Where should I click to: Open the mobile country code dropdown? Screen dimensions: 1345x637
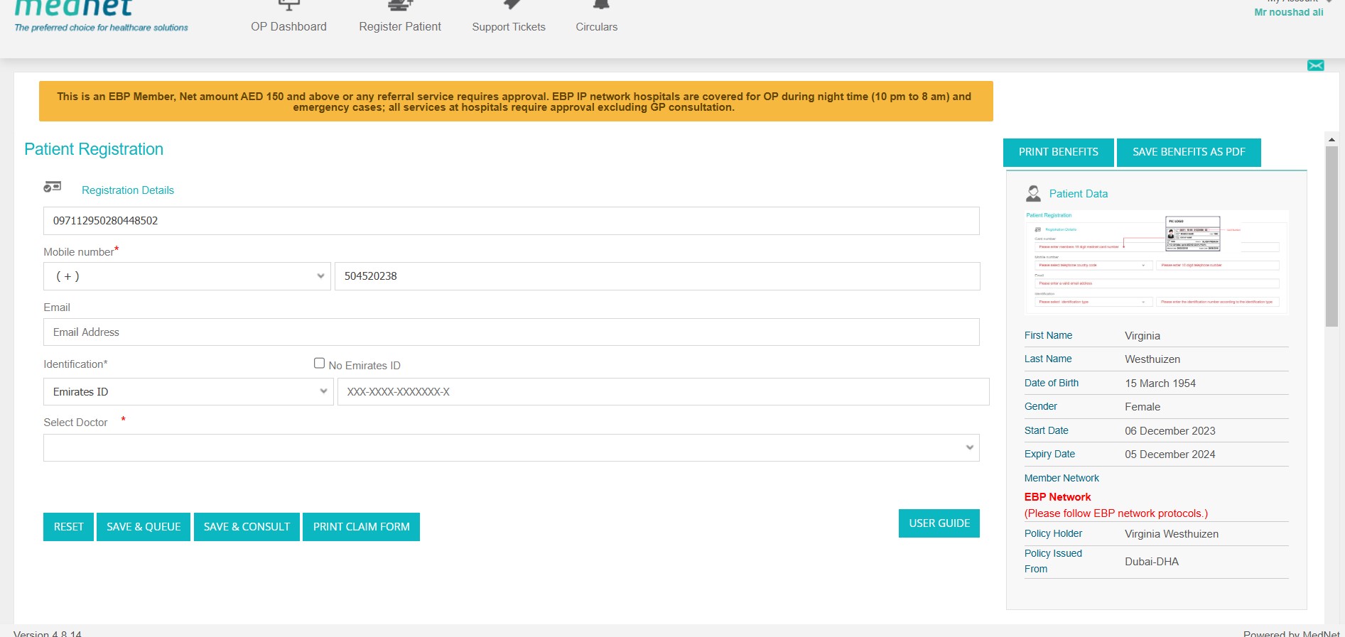coord(187,276)
